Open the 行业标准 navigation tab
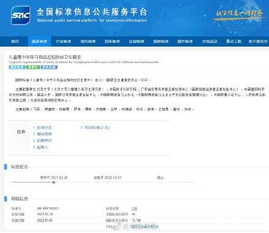This screenshot has height=233, width=269. click(64, 41)
